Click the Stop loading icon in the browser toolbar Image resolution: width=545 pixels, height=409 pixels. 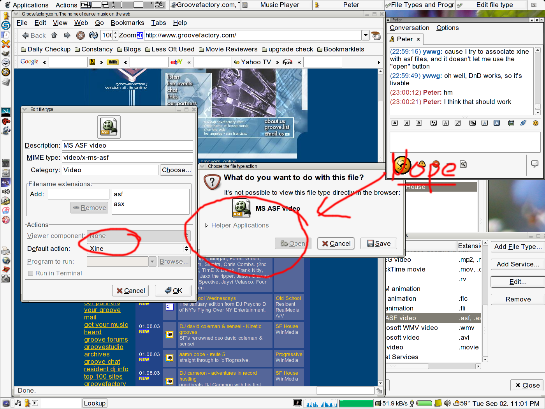pyautogui.click(x=81, y=35)
